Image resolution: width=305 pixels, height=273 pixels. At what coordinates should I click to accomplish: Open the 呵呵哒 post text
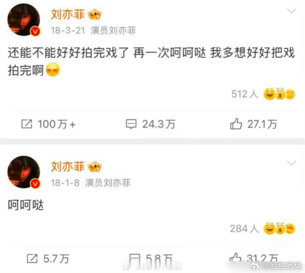click(x=26, y=205)
